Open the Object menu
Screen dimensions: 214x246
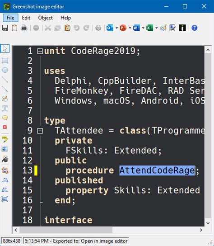click(46, 18)
